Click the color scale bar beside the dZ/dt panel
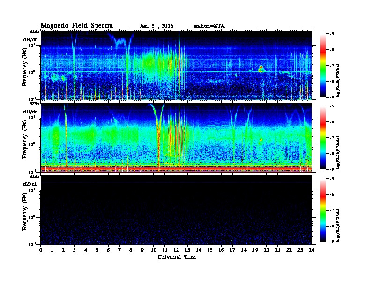Screen dimensions: 371x287 (x=323, y=210)
